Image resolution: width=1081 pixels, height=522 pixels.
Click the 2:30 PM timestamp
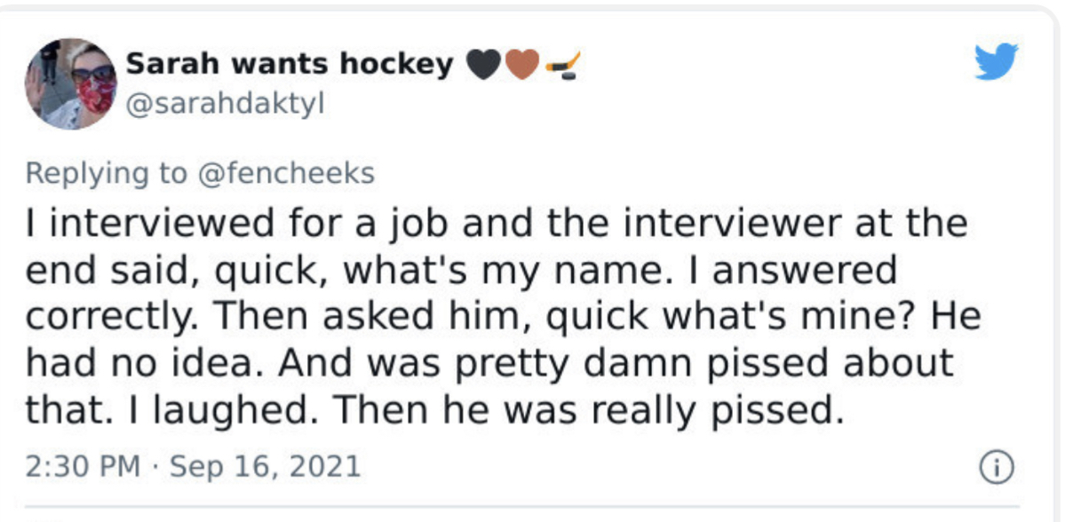pos(82,466)
